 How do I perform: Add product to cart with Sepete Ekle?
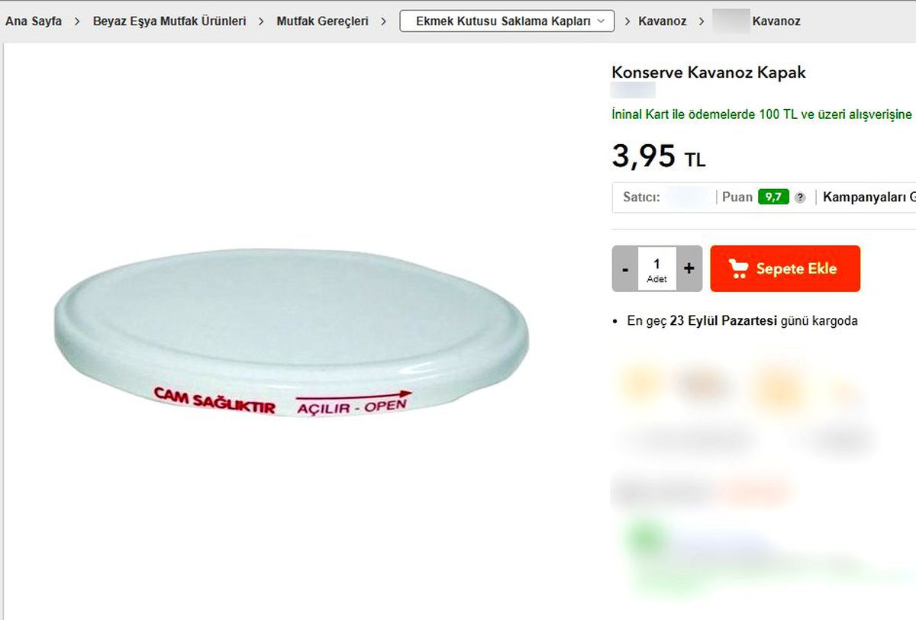(x=785, y=268)
